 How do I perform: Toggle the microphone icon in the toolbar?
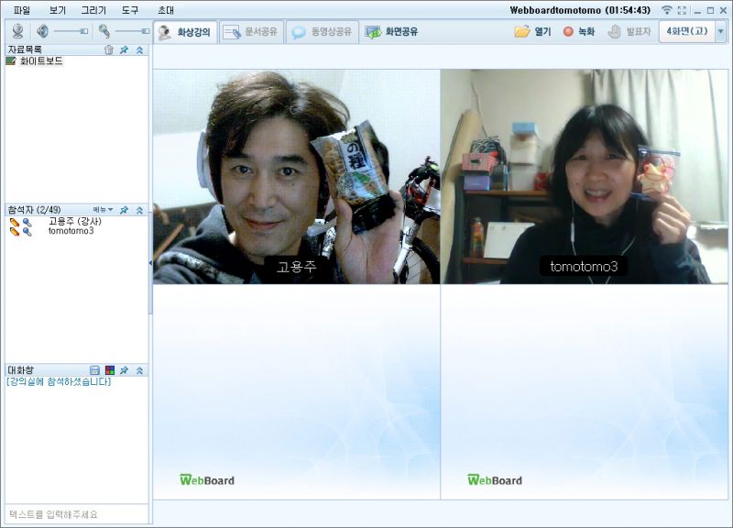tap(104, 31)
